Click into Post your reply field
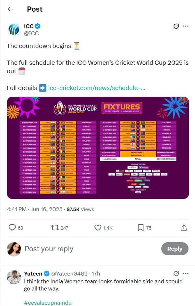 [90, 249]
